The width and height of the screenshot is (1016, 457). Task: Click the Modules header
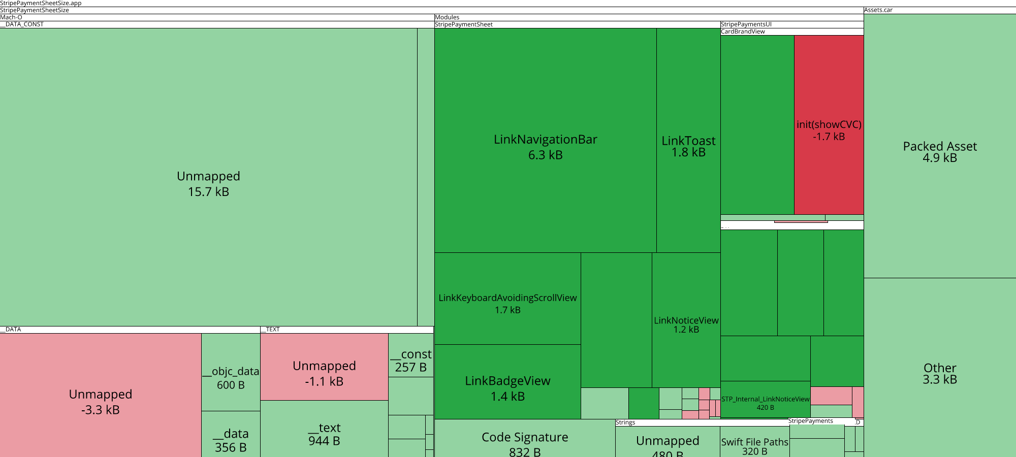tap(649, 17)
